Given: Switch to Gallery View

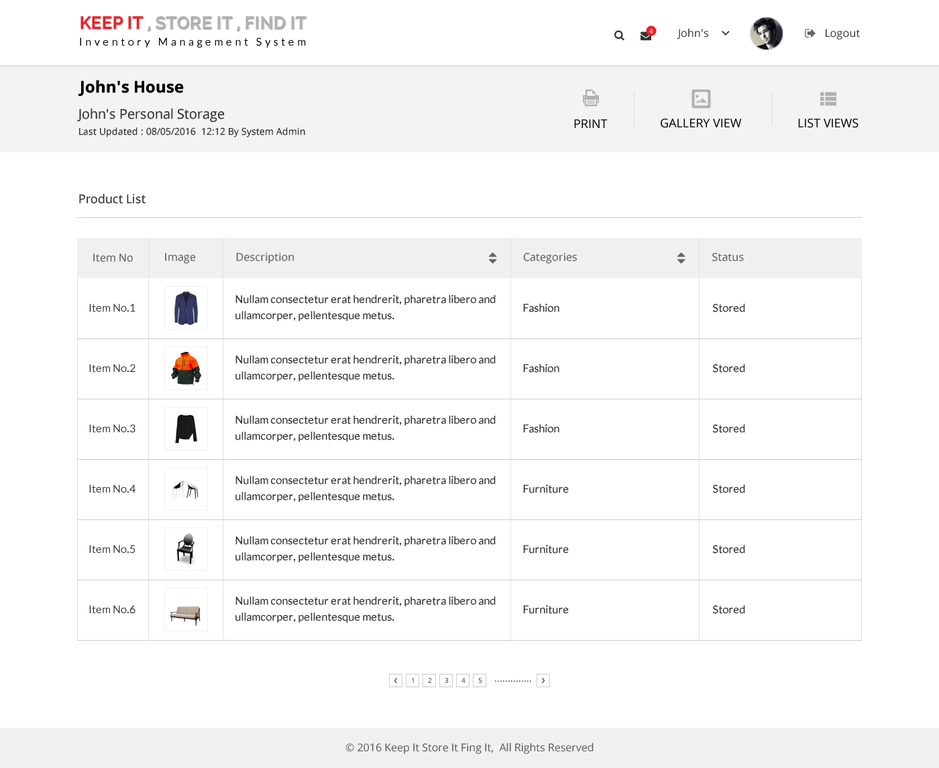Looking at the screenshot, I should tap(700, 109).
